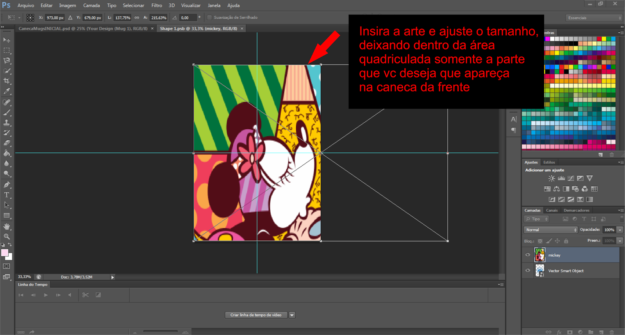
Task: Open the Normal blend mode dropdown
Action: point(551,230)
